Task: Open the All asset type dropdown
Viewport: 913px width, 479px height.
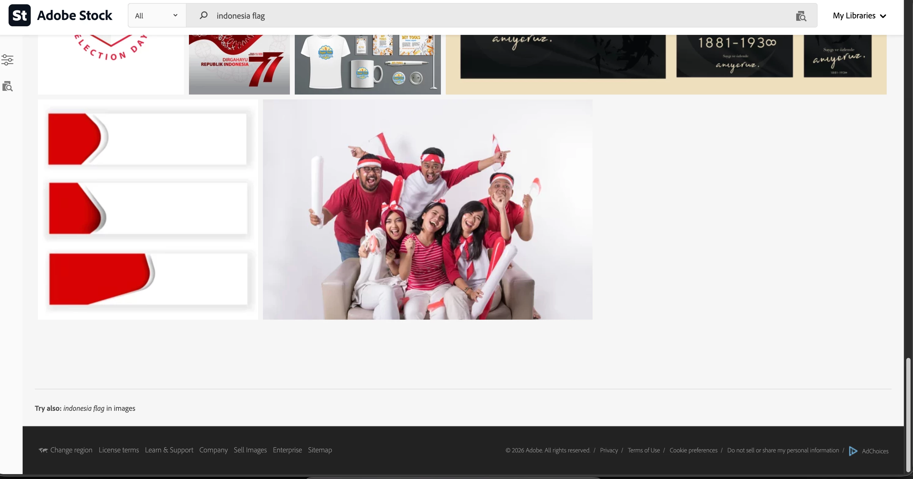Action: (157, 15)
